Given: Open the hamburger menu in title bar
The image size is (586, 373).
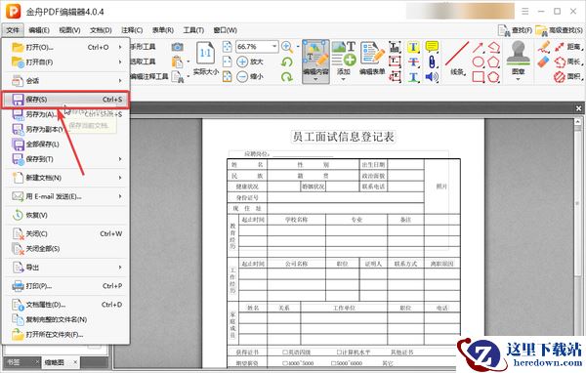Looking at the screenshot, I should 525,12.
